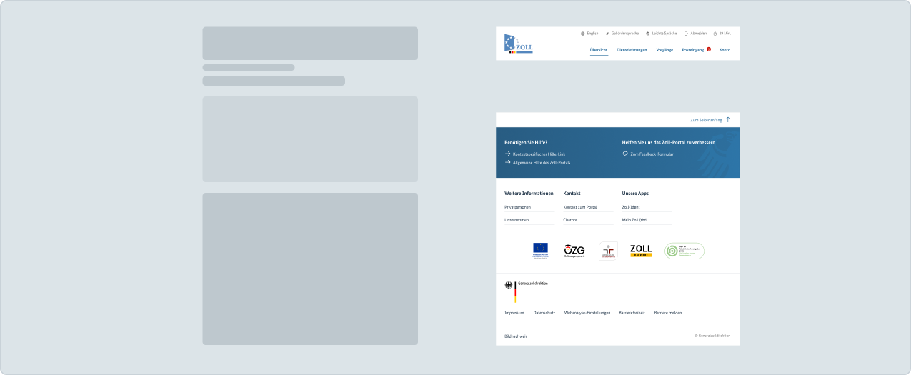
Task: Click the speech bubble feedback icon
Action: click(625, 154)
